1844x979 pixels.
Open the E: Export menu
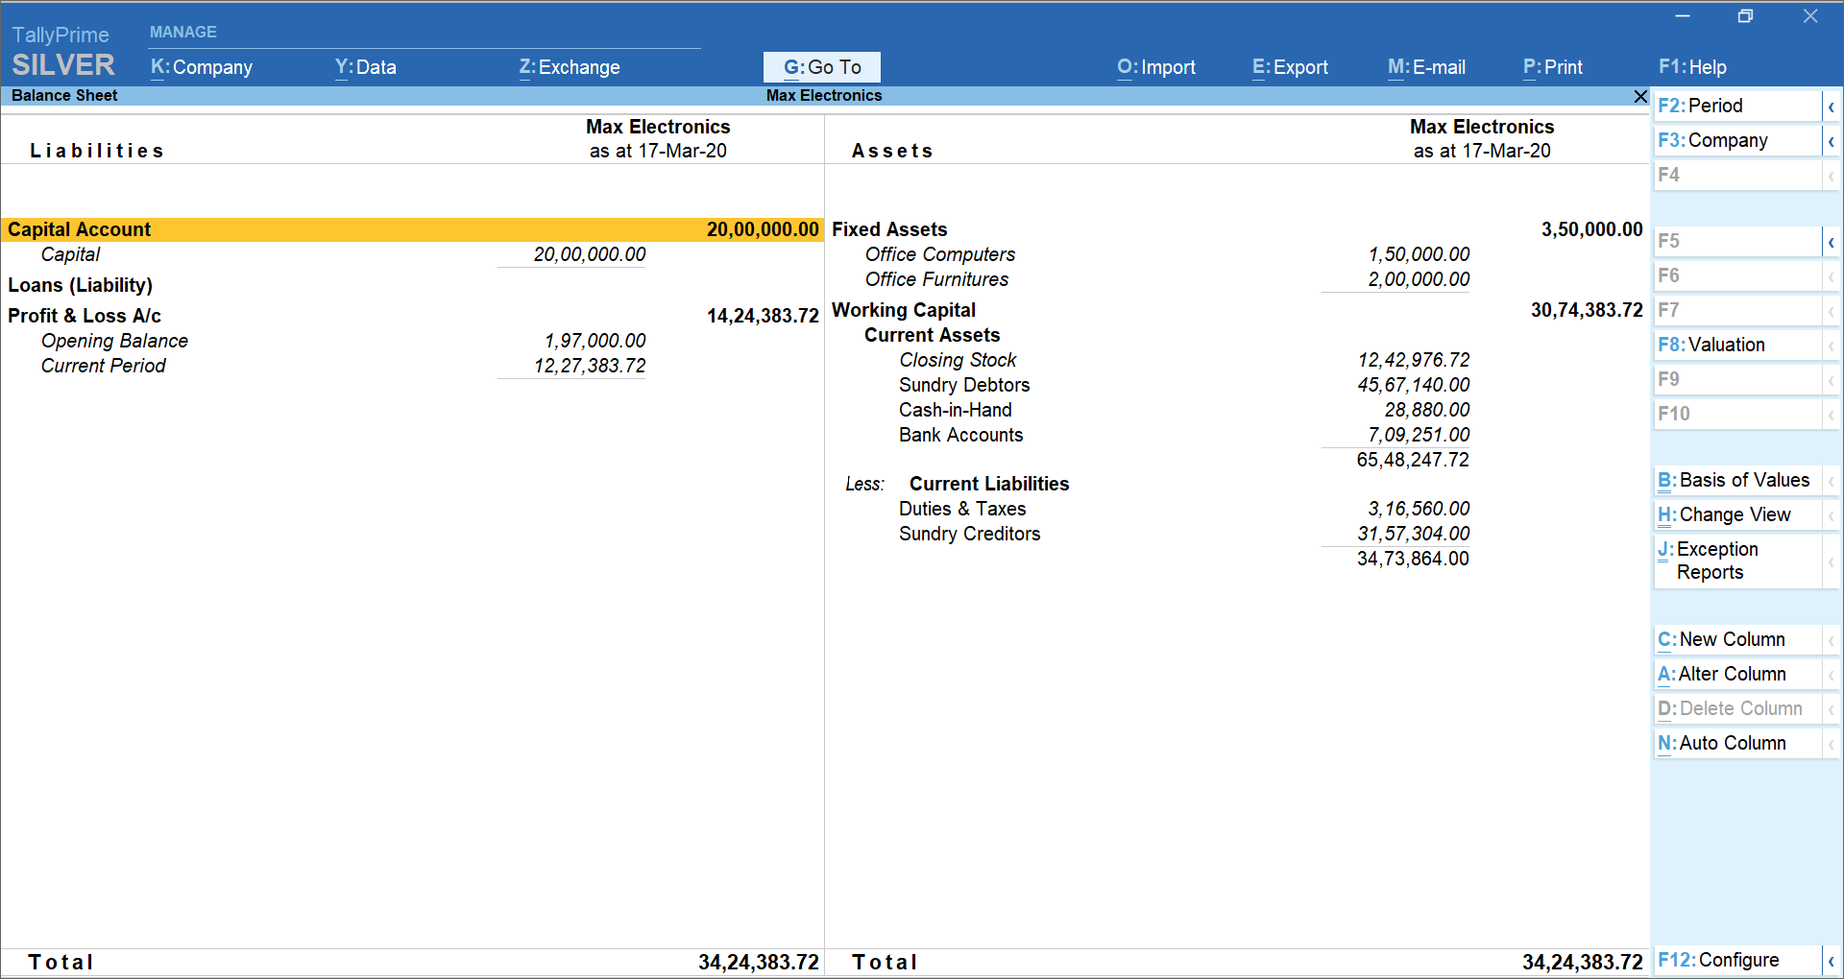1290,67
